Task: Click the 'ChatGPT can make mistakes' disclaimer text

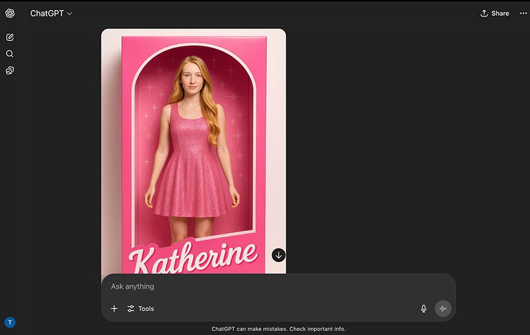Action: [278, 328]
